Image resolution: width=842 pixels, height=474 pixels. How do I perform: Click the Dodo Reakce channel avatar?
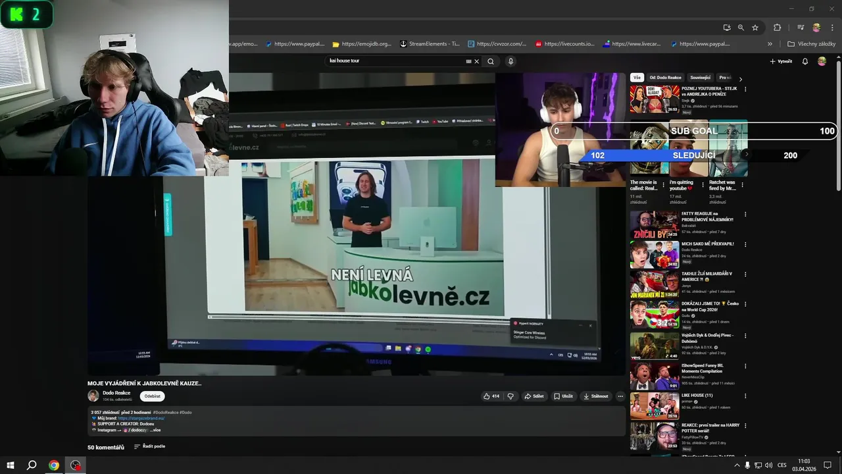click(93, 396)
